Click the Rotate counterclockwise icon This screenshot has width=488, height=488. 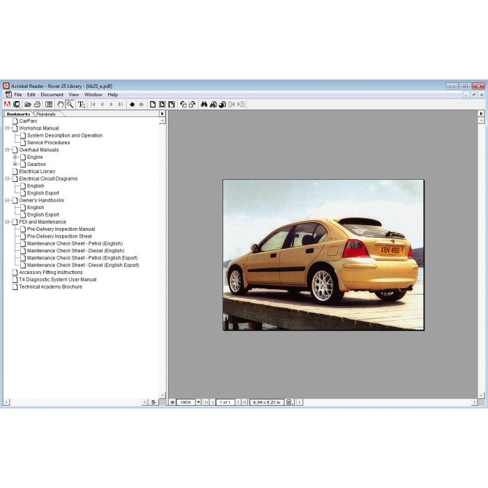point(183,105)
